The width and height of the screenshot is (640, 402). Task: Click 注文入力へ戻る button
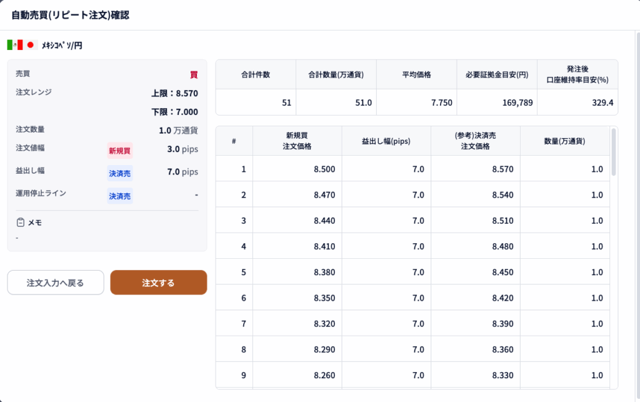[x=56, y=283]
